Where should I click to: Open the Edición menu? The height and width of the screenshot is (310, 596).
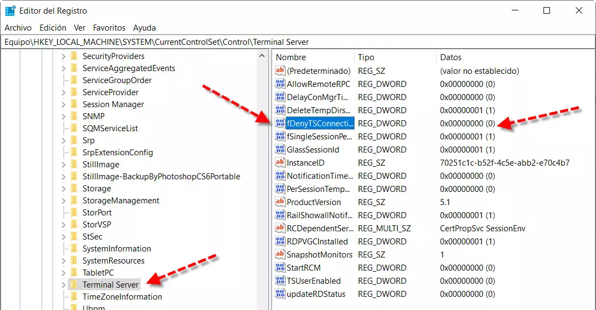click(x=53, y=28)
